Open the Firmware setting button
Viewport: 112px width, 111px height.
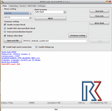tap(78, 35)
